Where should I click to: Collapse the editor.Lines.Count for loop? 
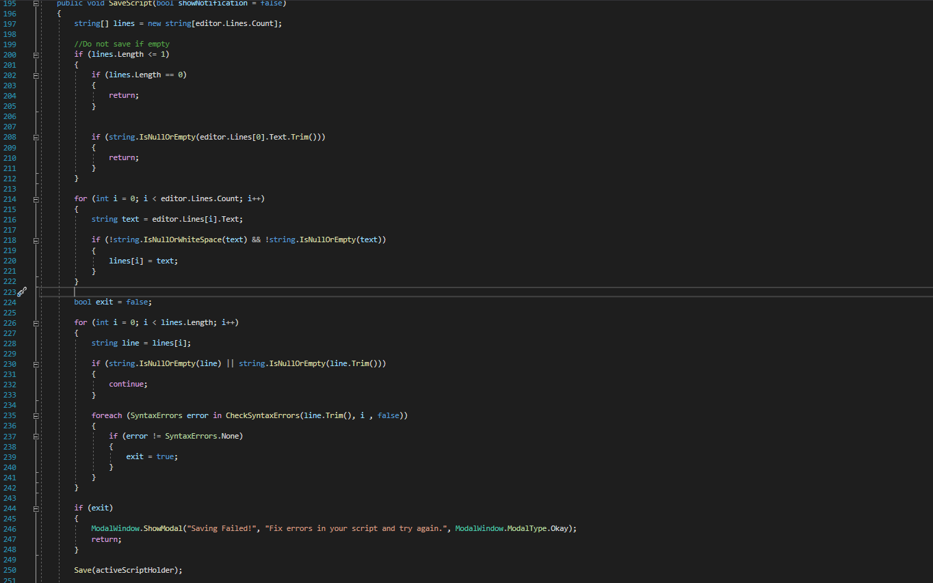tap(35, 199)
